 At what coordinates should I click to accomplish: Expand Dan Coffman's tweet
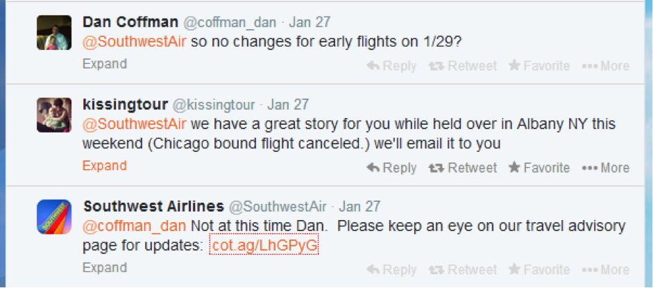(105, 64)
